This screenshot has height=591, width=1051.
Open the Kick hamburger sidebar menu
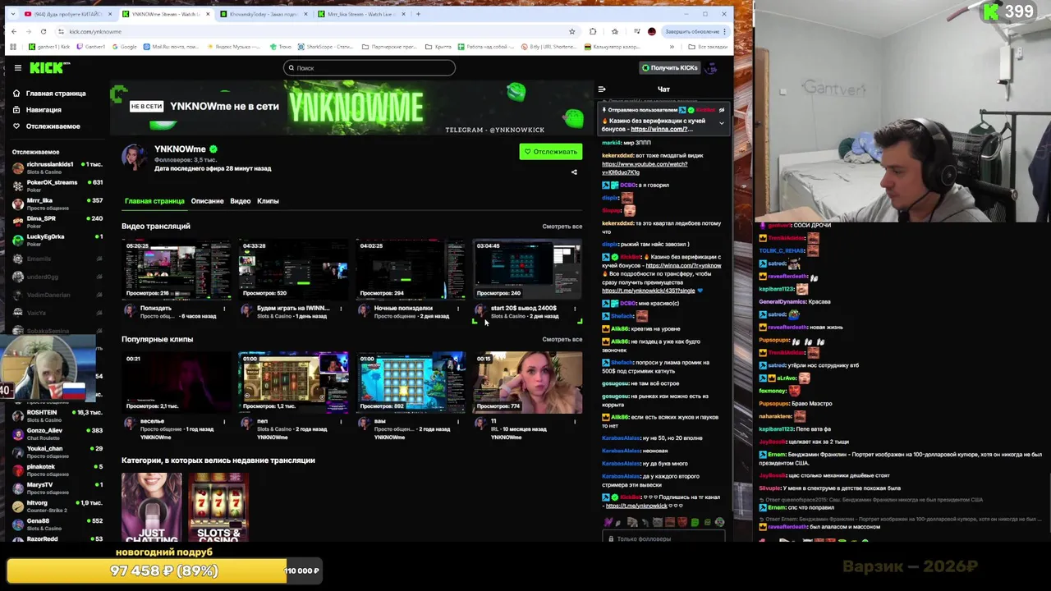(17, 68)
